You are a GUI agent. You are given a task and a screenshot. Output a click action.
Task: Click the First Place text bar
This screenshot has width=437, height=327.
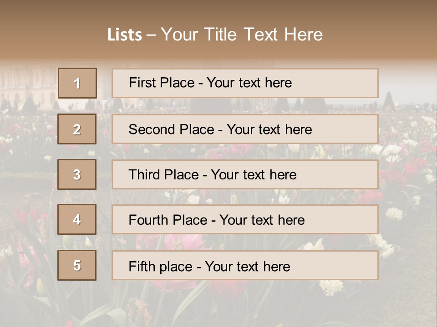245,83
